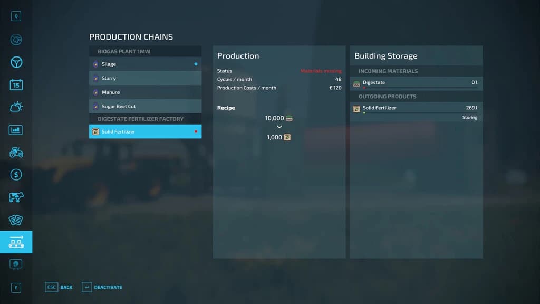The width and height of the screenshot is (540, 304).
Task: Open the calendar icon showing 15
Action: tap(16, 84)
